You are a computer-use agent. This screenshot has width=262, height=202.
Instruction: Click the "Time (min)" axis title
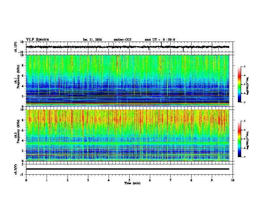[132, 183]
